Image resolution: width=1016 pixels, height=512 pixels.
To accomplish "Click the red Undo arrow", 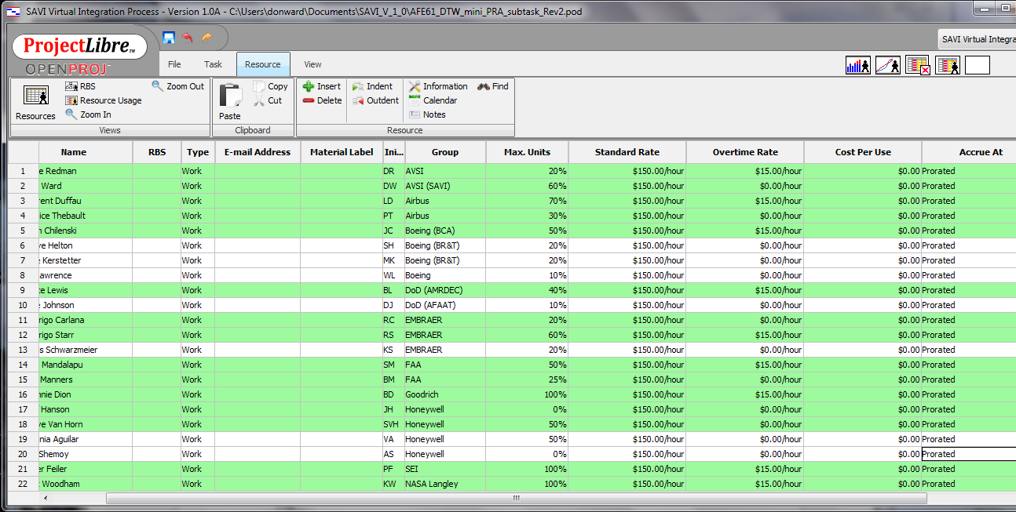I will tap(188, 38).
